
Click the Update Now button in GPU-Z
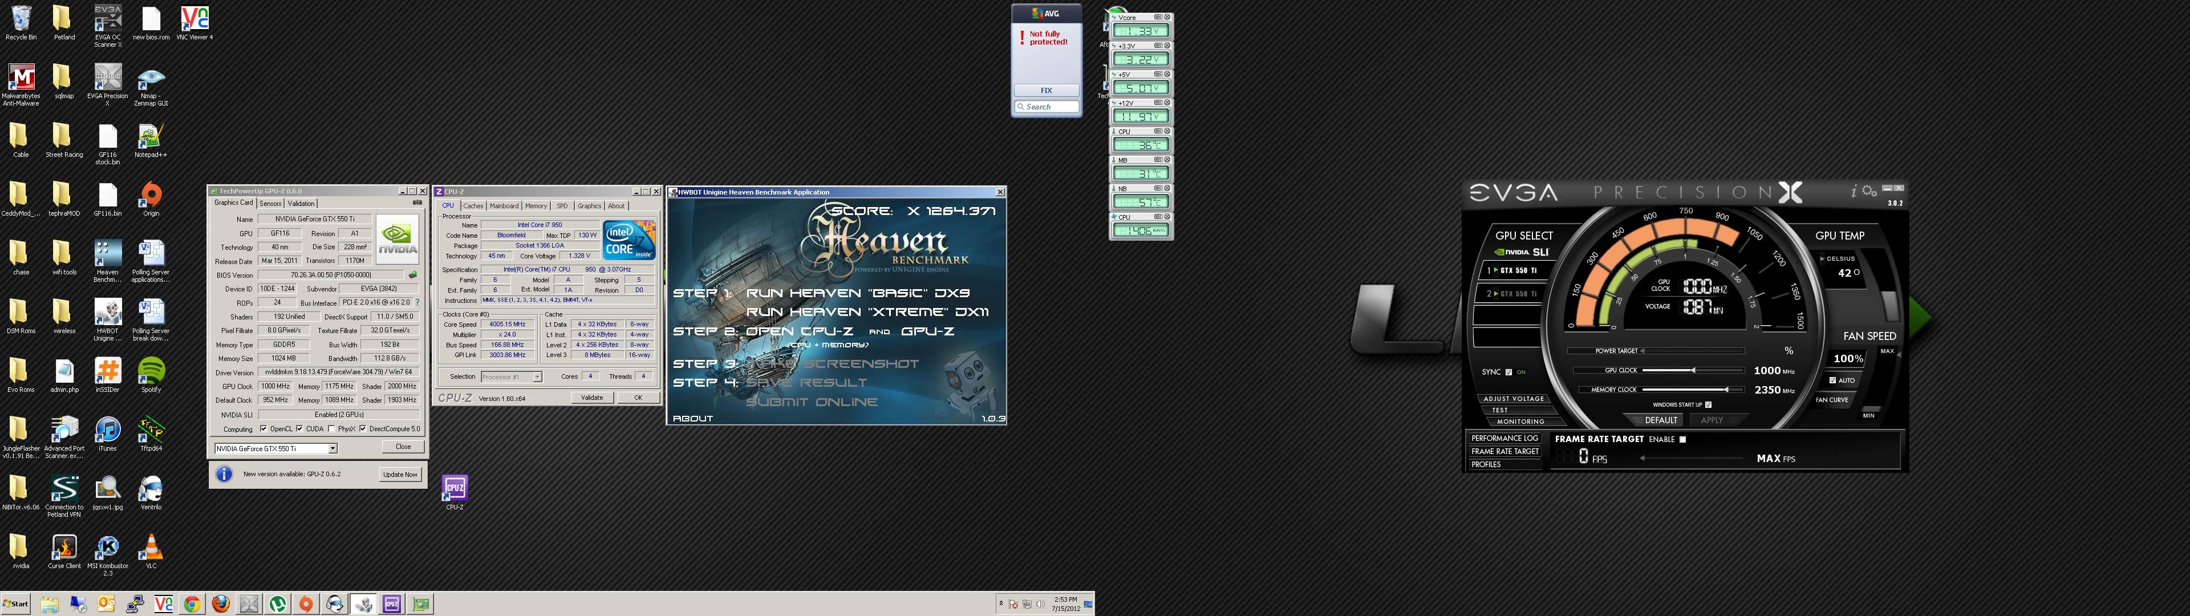coord(400,475)
